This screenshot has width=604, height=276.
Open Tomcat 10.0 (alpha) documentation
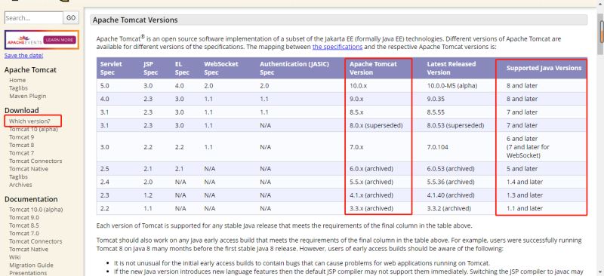coord(35,210)
